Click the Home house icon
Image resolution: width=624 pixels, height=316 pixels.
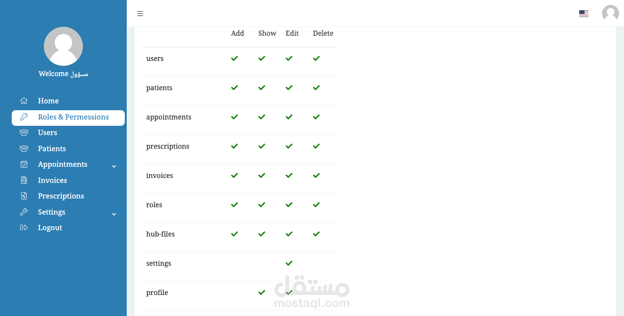[23, 101]
